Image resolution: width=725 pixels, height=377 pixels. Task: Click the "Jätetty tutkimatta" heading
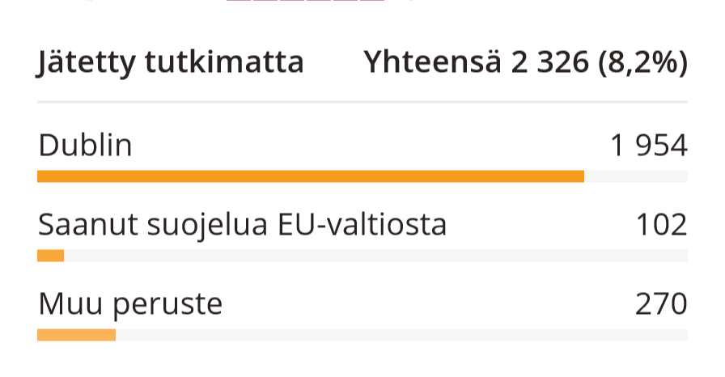coord(170,62)
